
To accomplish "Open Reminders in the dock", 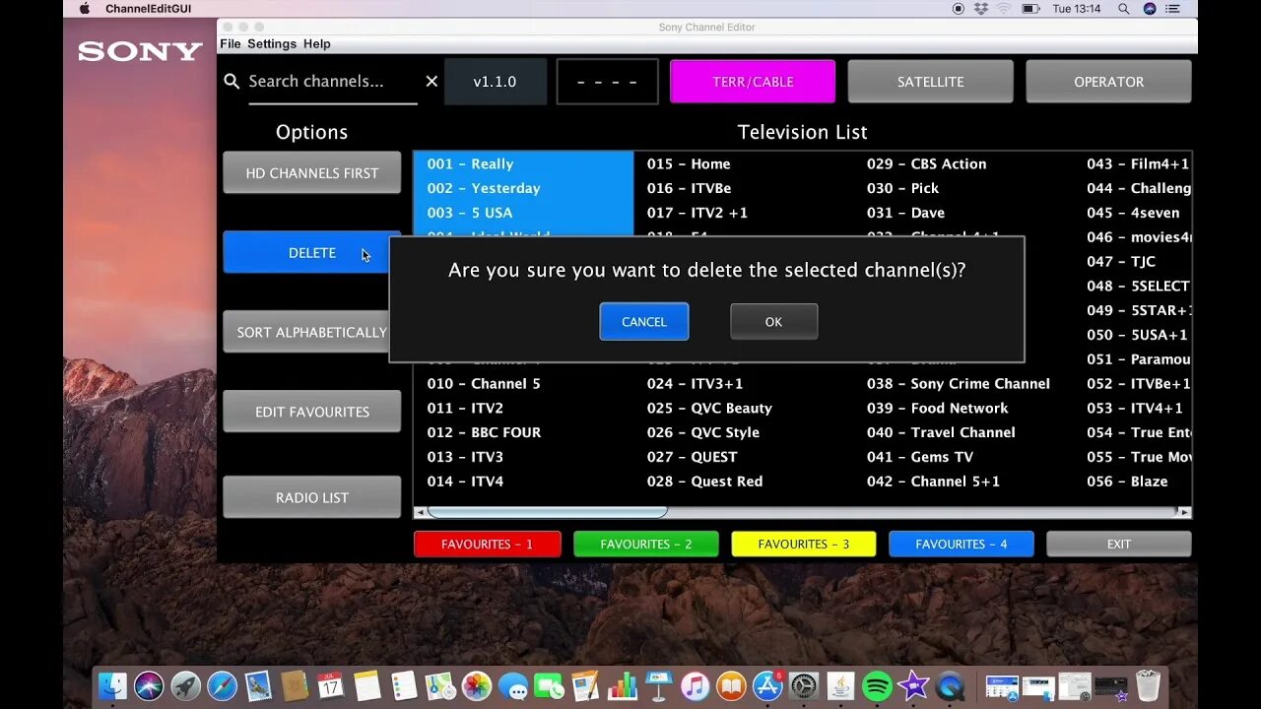I will [404, 686].
